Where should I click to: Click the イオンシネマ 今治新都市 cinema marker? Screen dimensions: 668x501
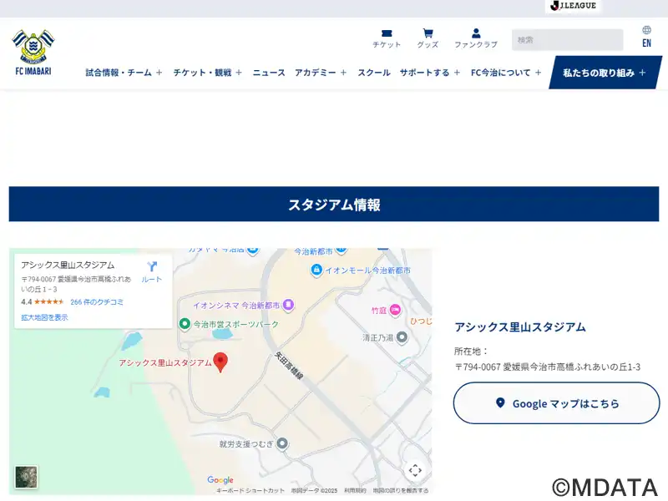(288, 305)
